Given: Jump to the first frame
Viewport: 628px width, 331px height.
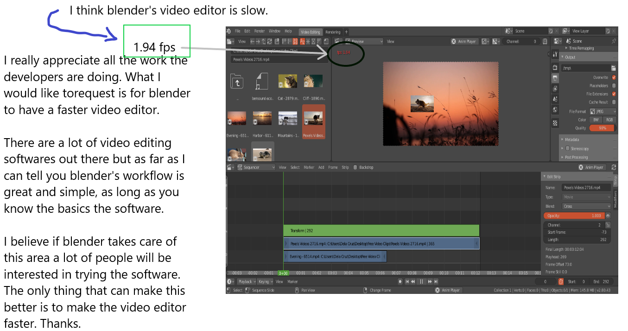Looking at the screenshot, I should [407, 281].
